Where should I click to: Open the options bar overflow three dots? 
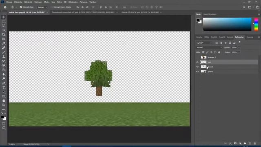(124, 7)
